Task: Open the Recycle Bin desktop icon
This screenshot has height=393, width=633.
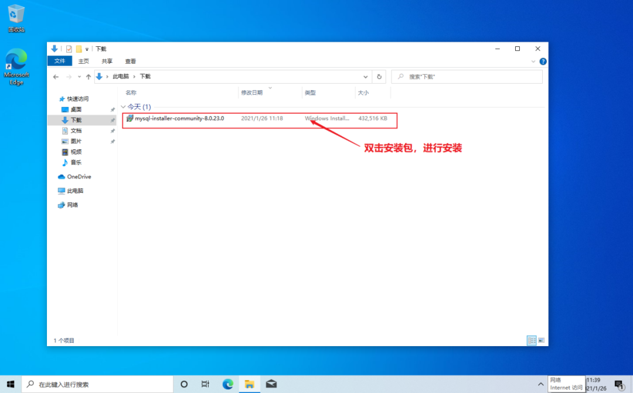Action: (x=16, y=18)
